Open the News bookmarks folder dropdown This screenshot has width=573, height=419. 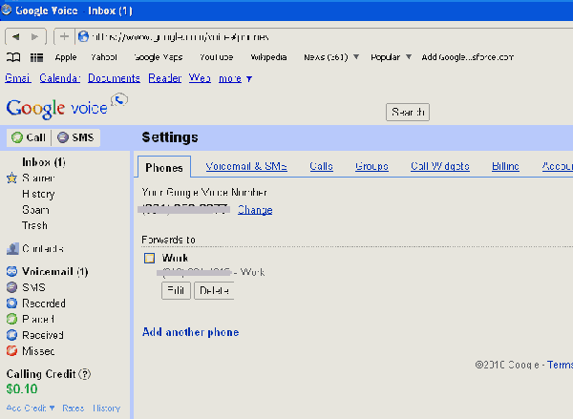point(356,57)
